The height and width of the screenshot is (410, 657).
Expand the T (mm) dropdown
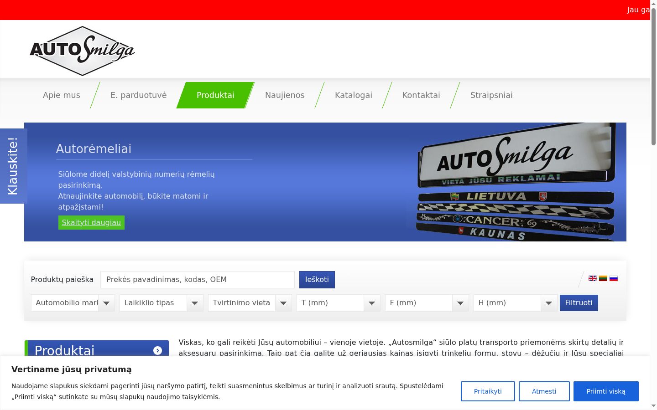click(339, 303)
